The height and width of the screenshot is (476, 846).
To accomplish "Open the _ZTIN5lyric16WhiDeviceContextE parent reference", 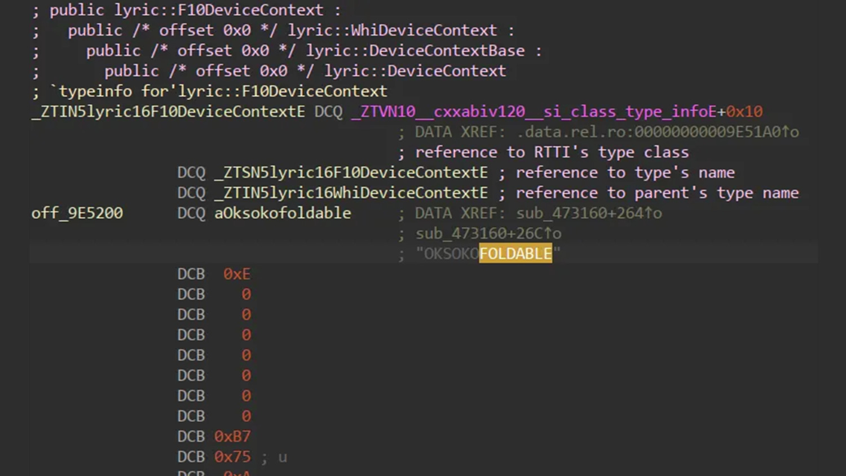I will click(x=351, y=193).
